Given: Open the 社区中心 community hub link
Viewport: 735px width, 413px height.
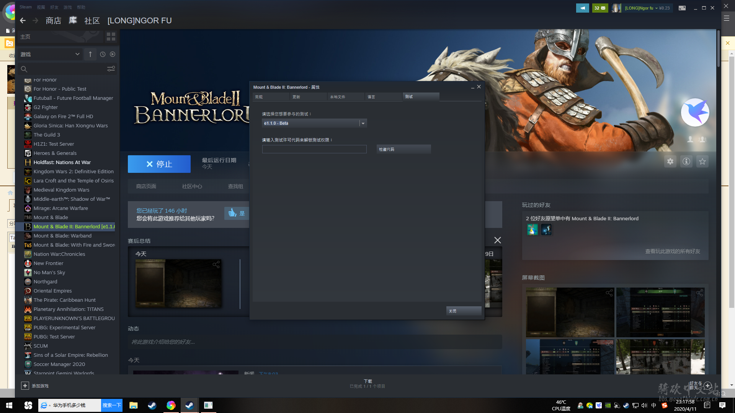Looking at the screenshot, I should click(192, 186).
